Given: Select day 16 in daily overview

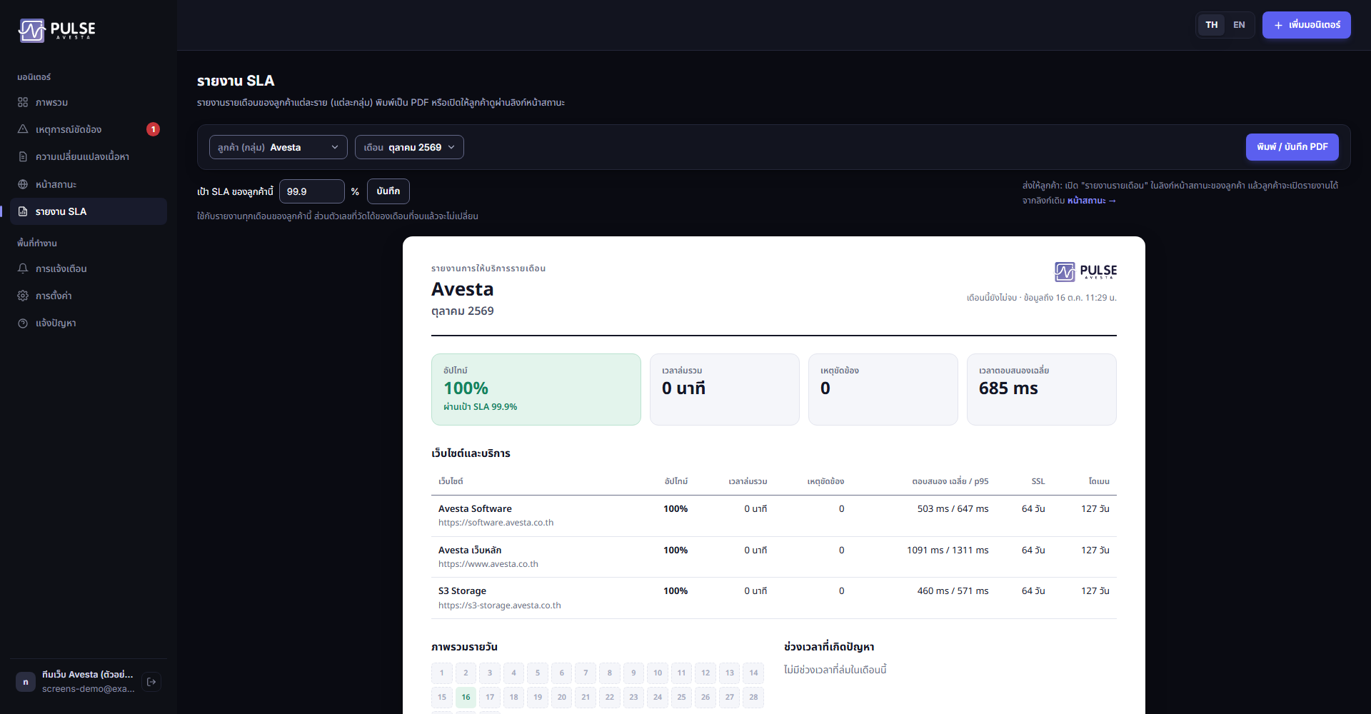Looking at the screenshot, I should [466, 698].
